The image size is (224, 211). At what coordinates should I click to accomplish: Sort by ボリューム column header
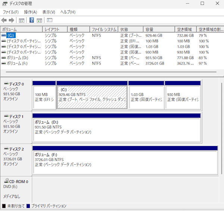point(21,29)
